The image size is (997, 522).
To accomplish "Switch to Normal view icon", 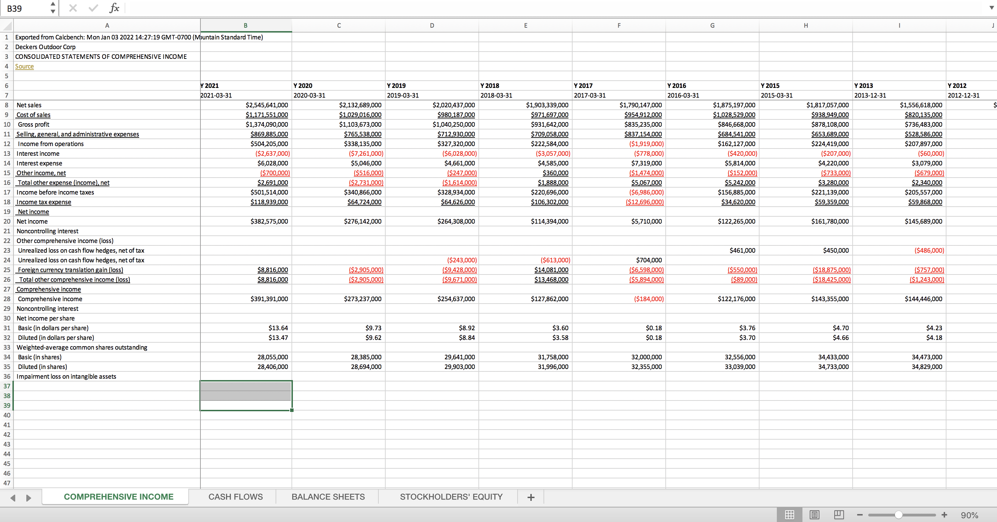I will tap(790, 515).
